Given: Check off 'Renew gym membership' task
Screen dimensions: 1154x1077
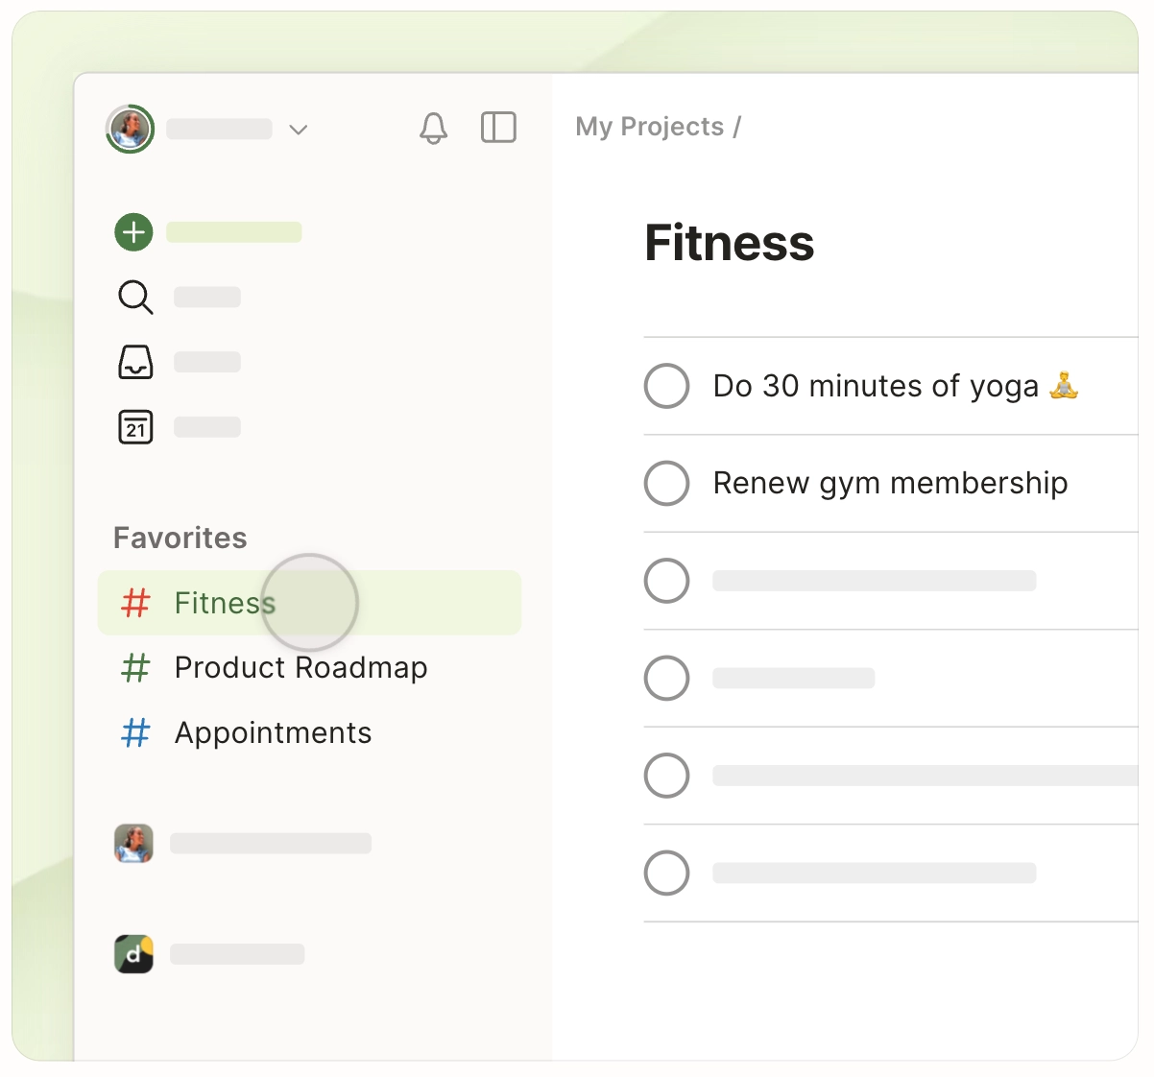Looking at the screenshot, I should click(x=666, y=483).
